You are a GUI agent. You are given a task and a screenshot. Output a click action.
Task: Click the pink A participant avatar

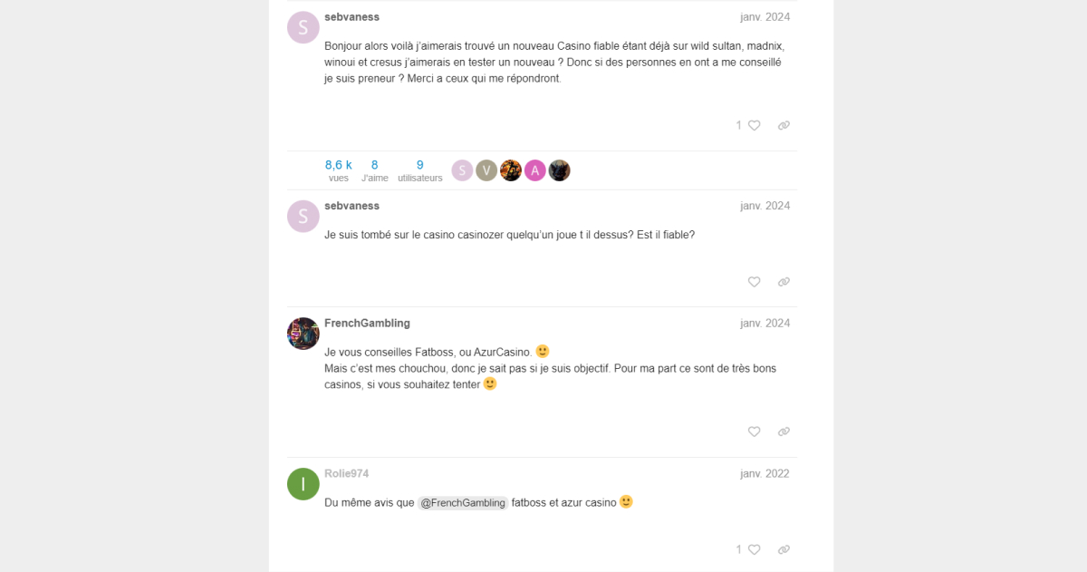[535, 170]
